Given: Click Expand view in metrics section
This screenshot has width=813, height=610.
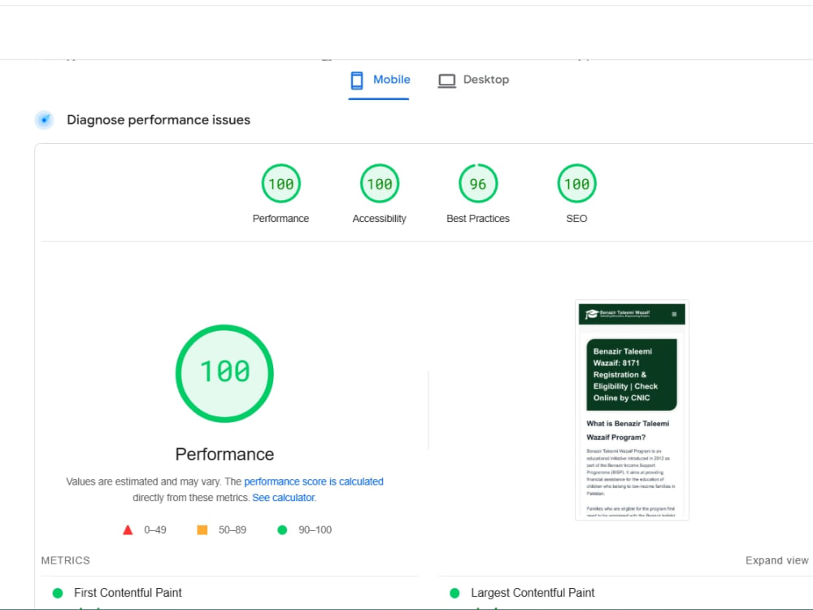Looking at the screenshot, I should pos(776,560).
